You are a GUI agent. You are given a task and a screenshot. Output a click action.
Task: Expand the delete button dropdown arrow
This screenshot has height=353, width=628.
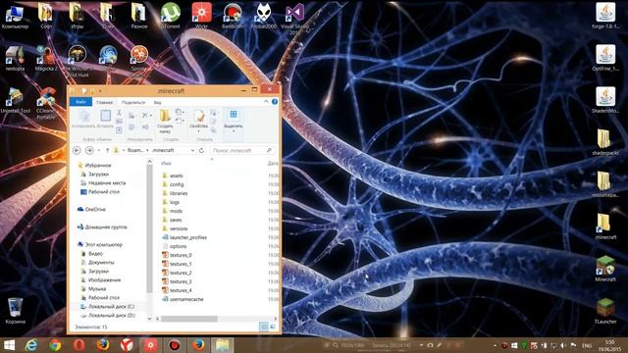150,116
